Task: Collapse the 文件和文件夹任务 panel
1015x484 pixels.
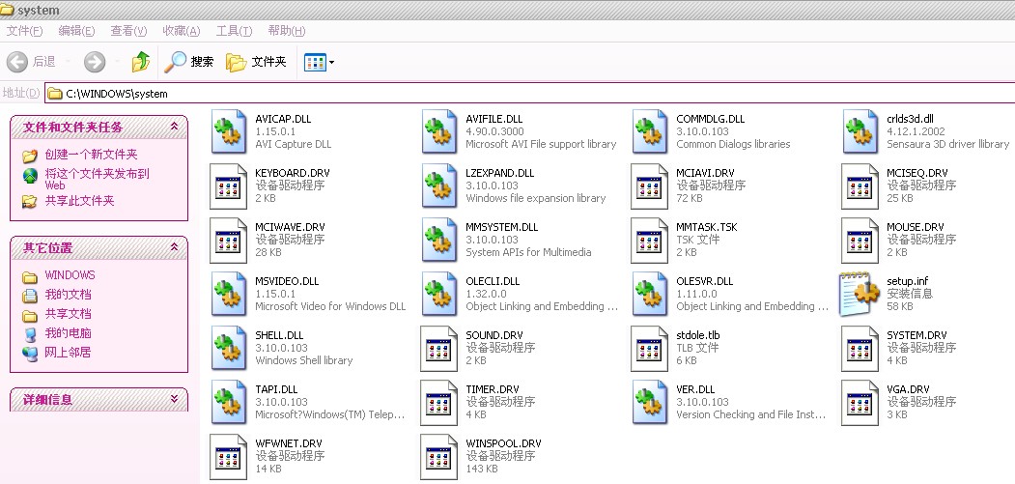Action: tap(174, 127)
